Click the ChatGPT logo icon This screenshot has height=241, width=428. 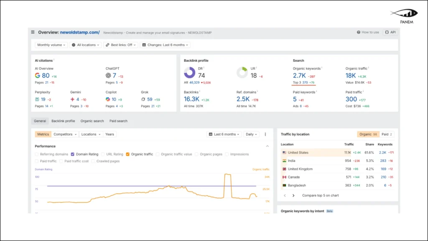pyautogui.click(x=108, y=75)
